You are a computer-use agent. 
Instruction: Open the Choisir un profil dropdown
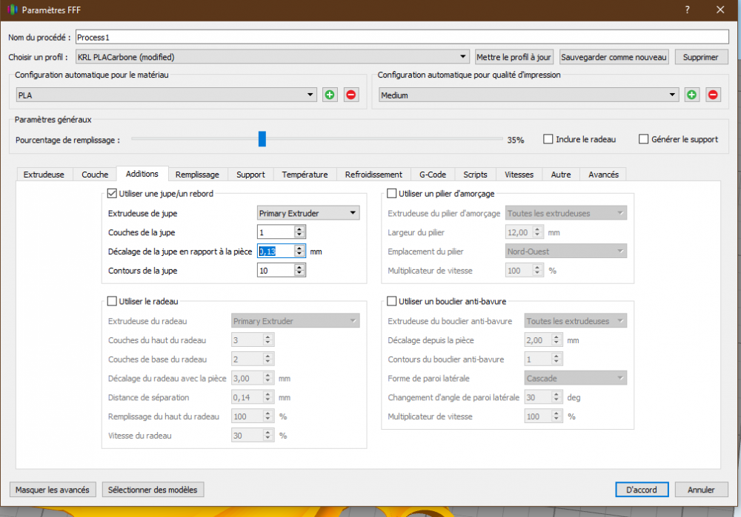pyautogui.click(x=273, y=57)
